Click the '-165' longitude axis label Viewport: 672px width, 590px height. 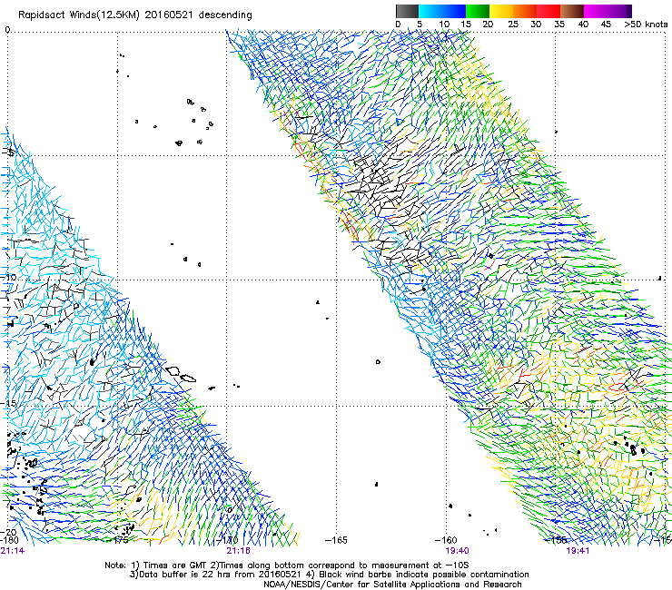click(x=336, y=540)
